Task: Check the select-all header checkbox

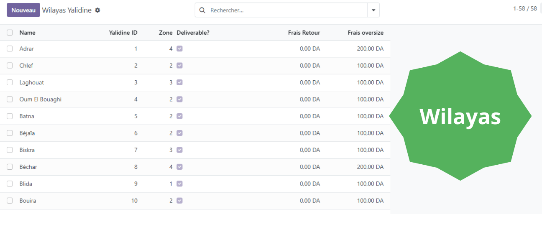Action: (x=10, y=33)
